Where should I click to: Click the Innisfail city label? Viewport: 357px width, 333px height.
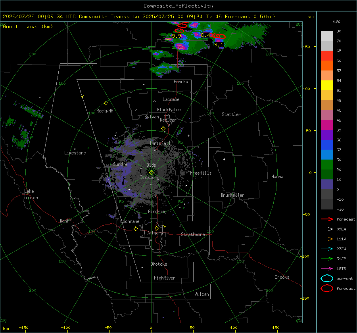coord(160,143)
